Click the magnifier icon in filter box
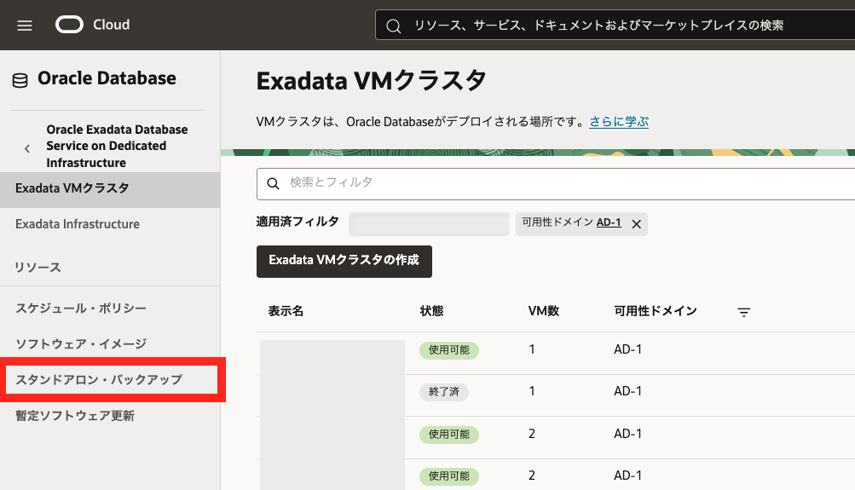 pyautogui.click(x=274, y=183)
